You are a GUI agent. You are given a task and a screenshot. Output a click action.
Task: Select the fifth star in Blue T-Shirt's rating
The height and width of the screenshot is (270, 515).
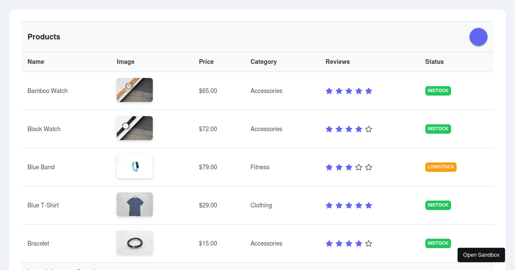[x=369, y=205]
